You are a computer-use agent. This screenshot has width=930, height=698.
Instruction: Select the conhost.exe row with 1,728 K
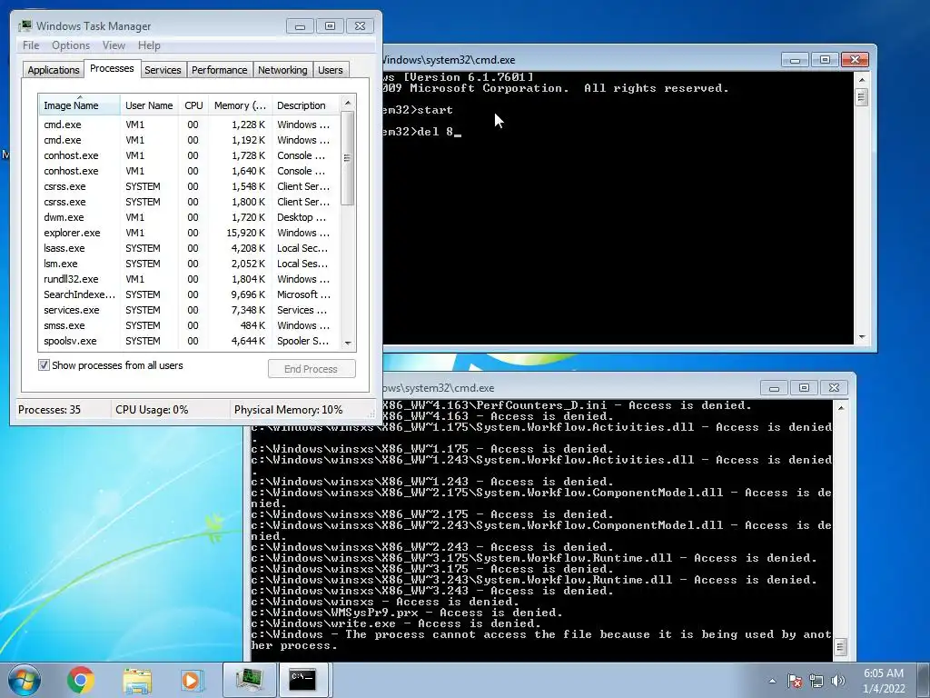(189, 155)
